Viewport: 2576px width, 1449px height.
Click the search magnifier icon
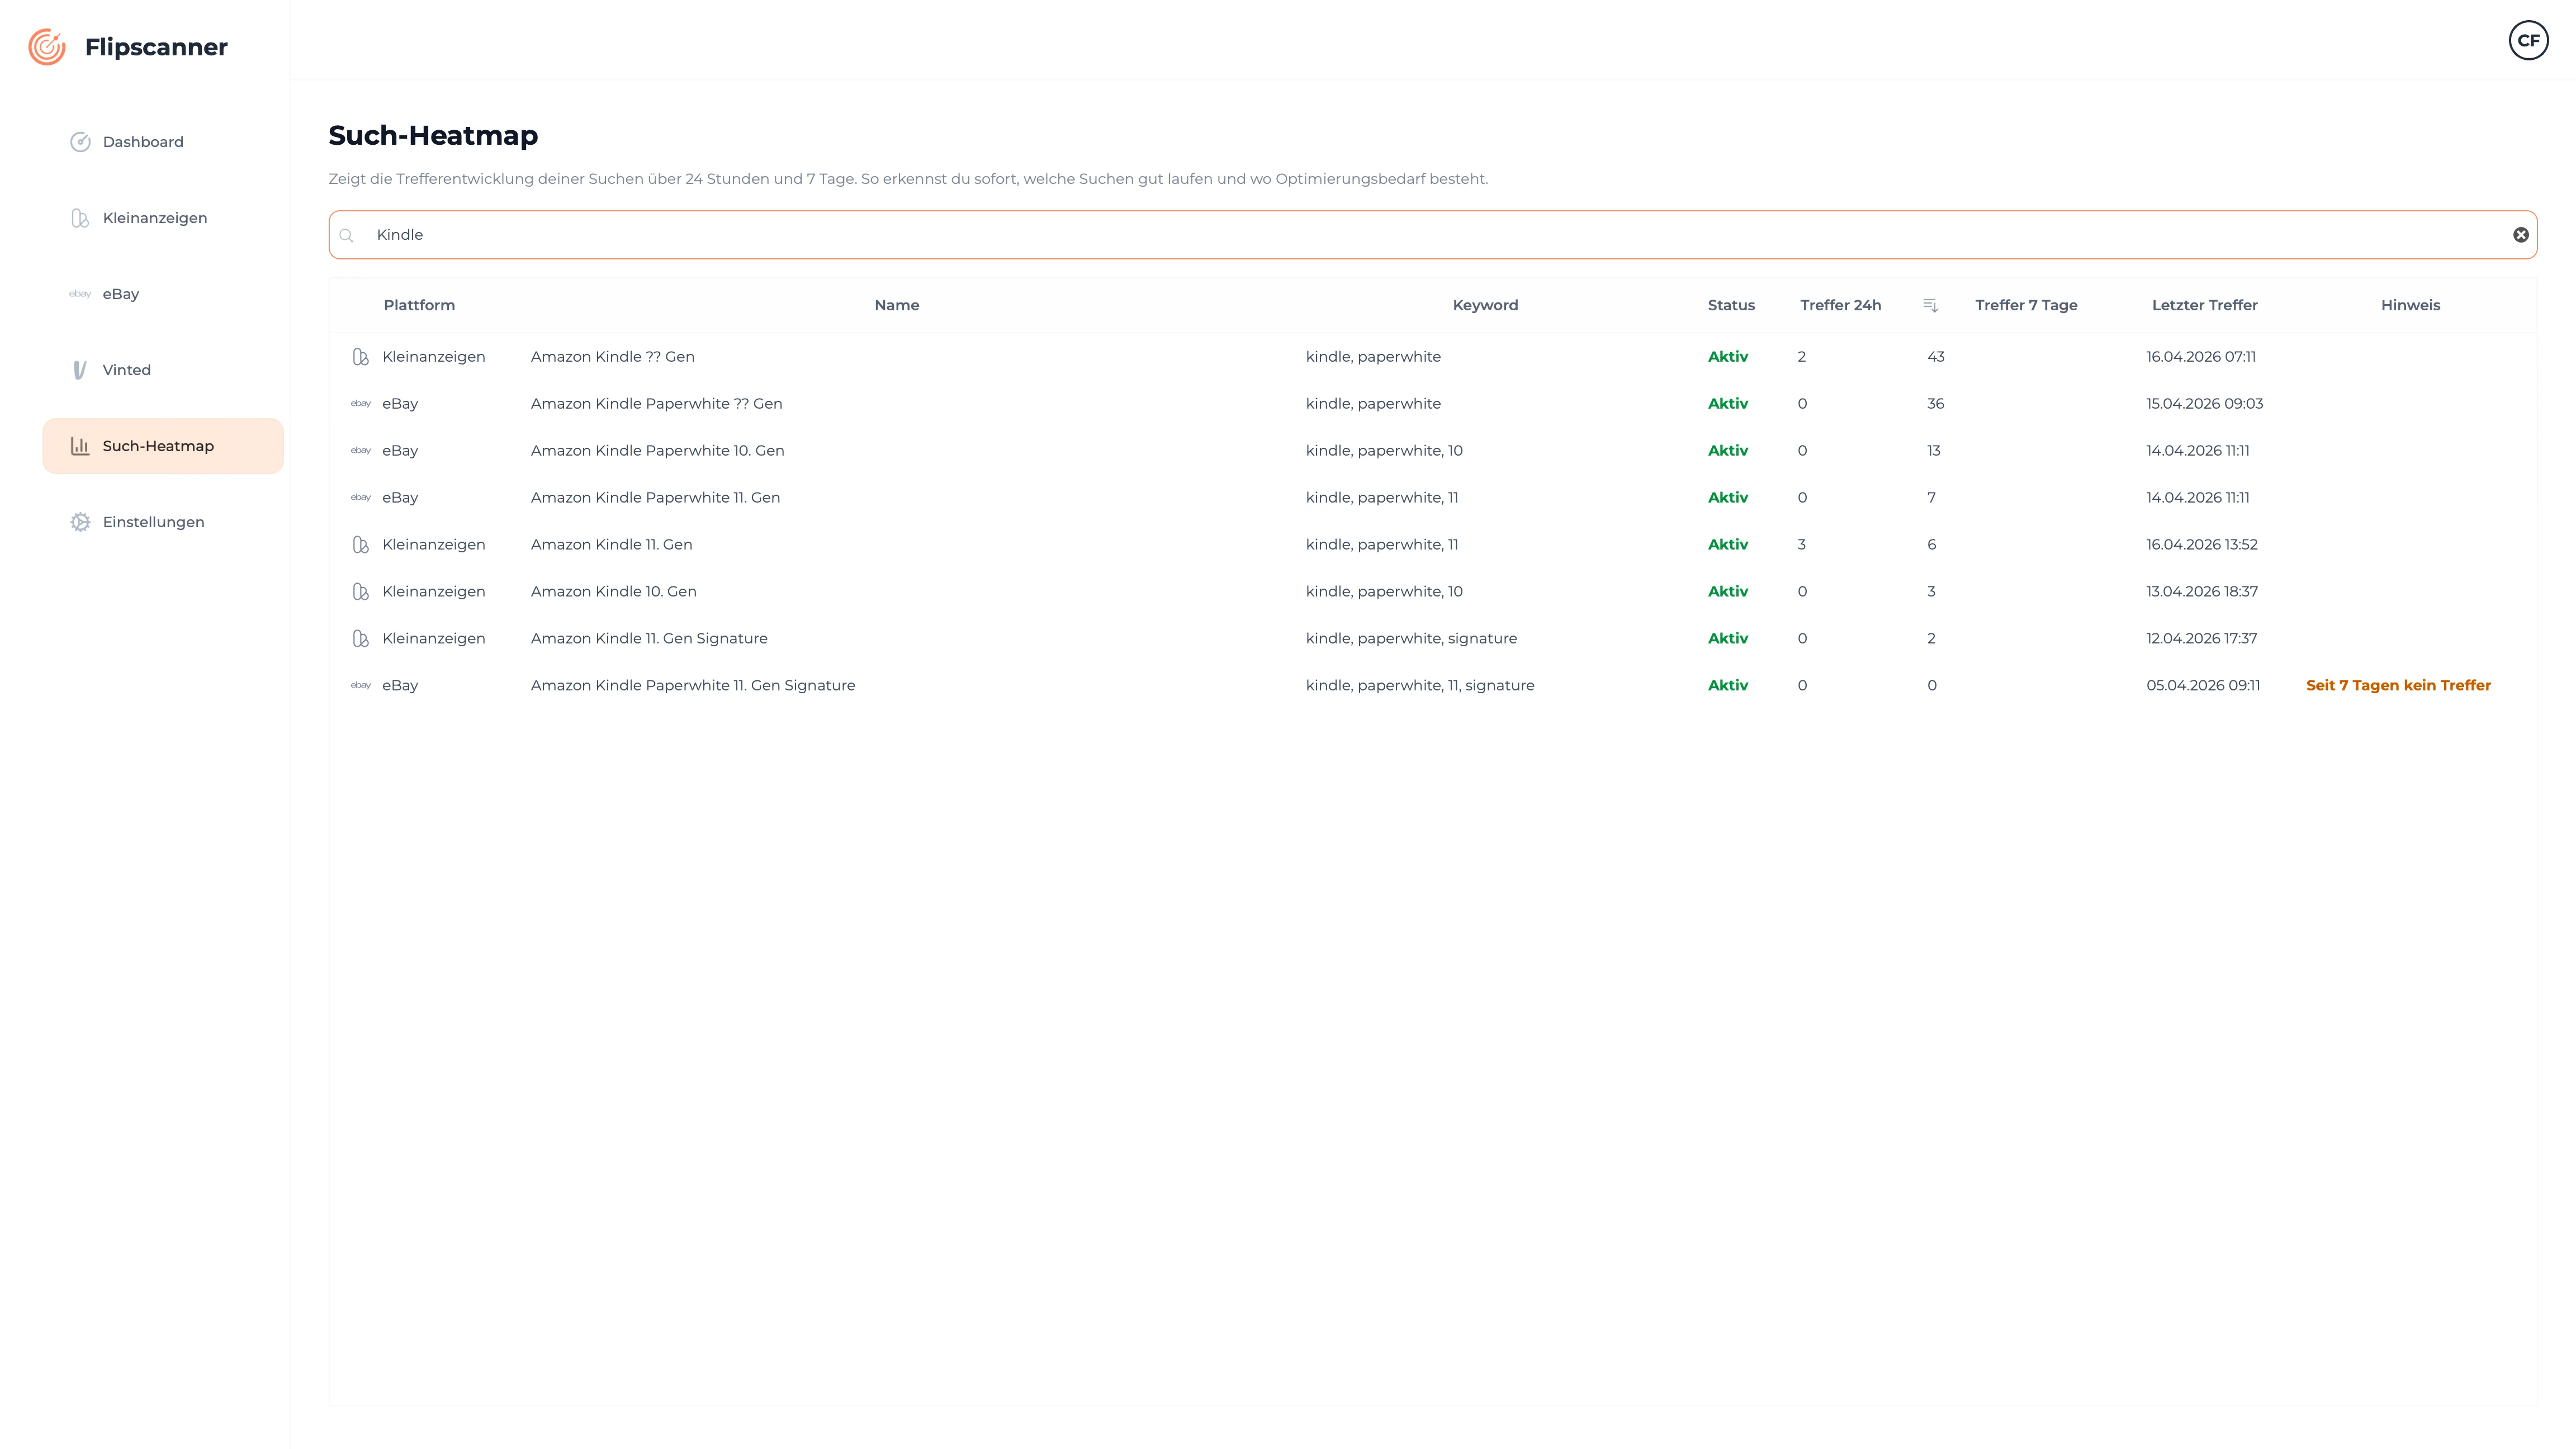point(346,236)
